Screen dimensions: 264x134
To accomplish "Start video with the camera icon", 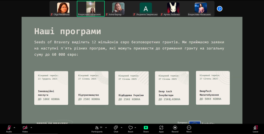I will [25, 127].
